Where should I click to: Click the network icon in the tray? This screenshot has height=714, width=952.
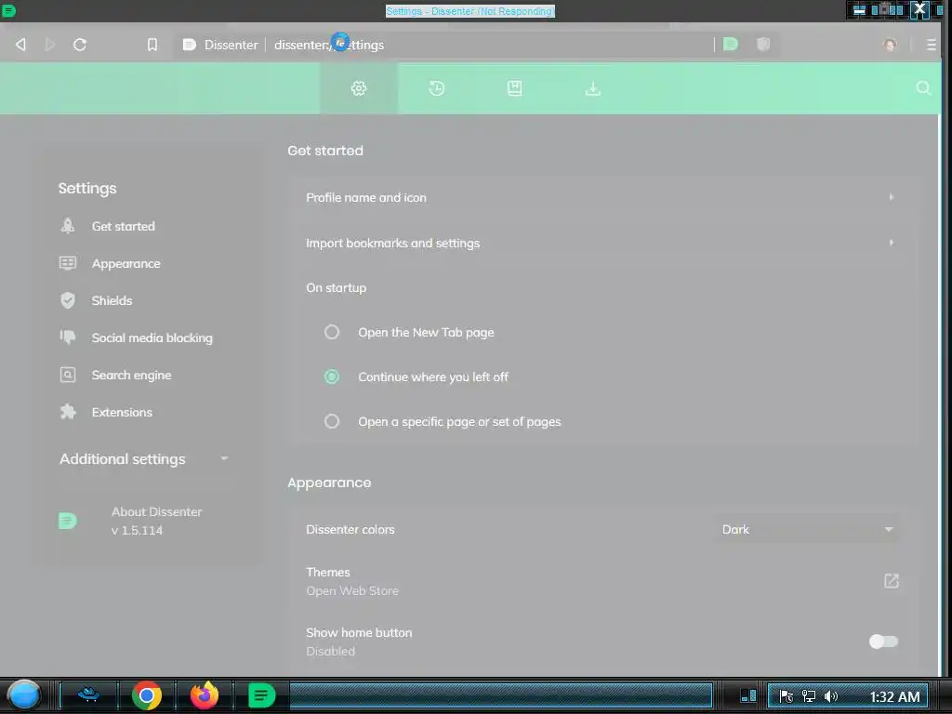click(x=809, y=696)
